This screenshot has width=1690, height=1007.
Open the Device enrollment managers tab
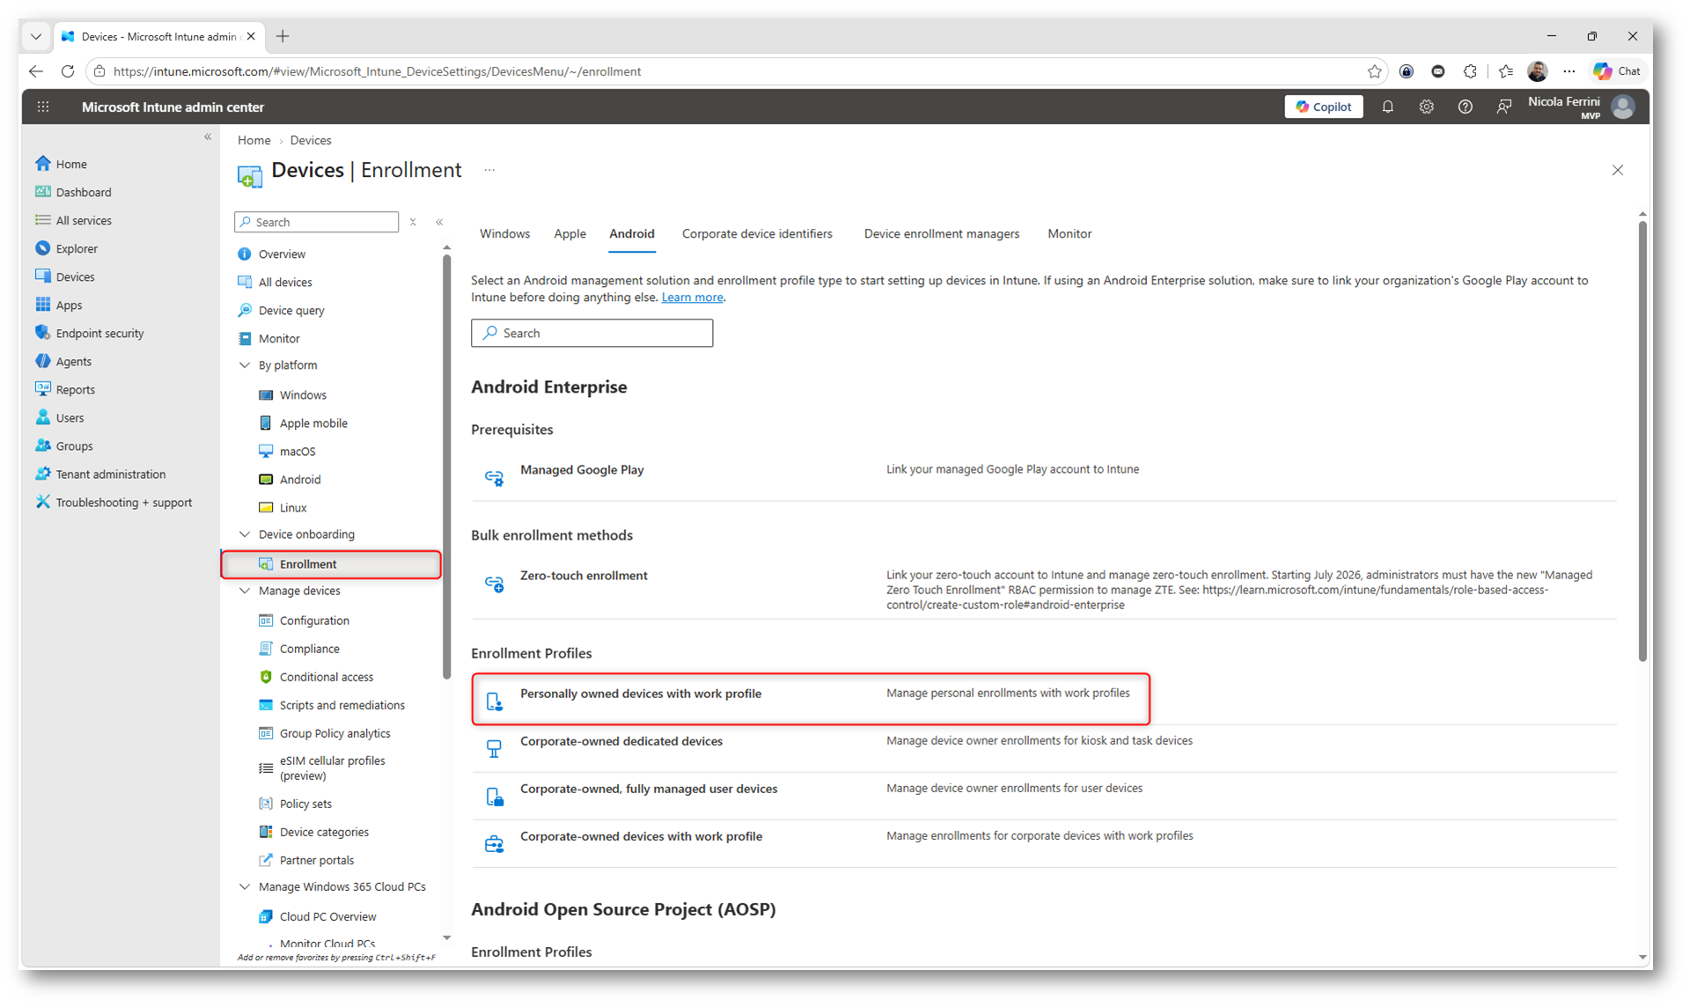click(942, 234)
